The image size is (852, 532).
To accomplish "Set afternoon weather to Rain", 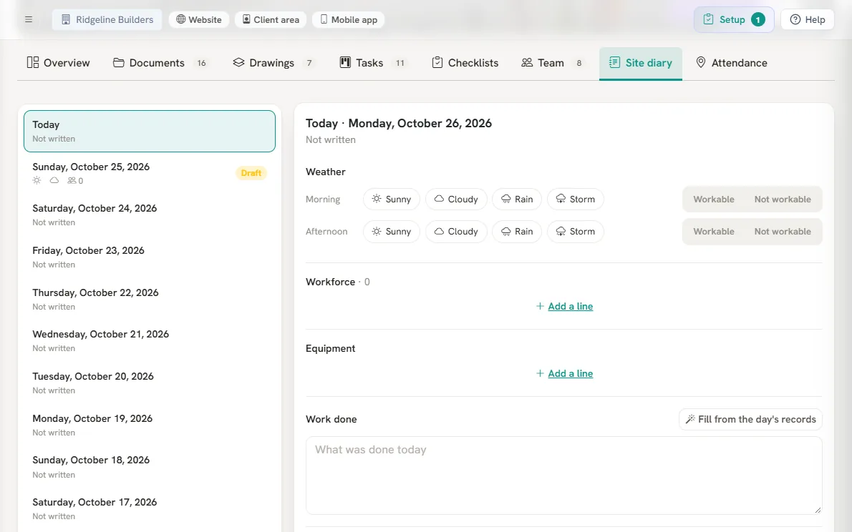I will pyautogui.click(x=517, y=231).
